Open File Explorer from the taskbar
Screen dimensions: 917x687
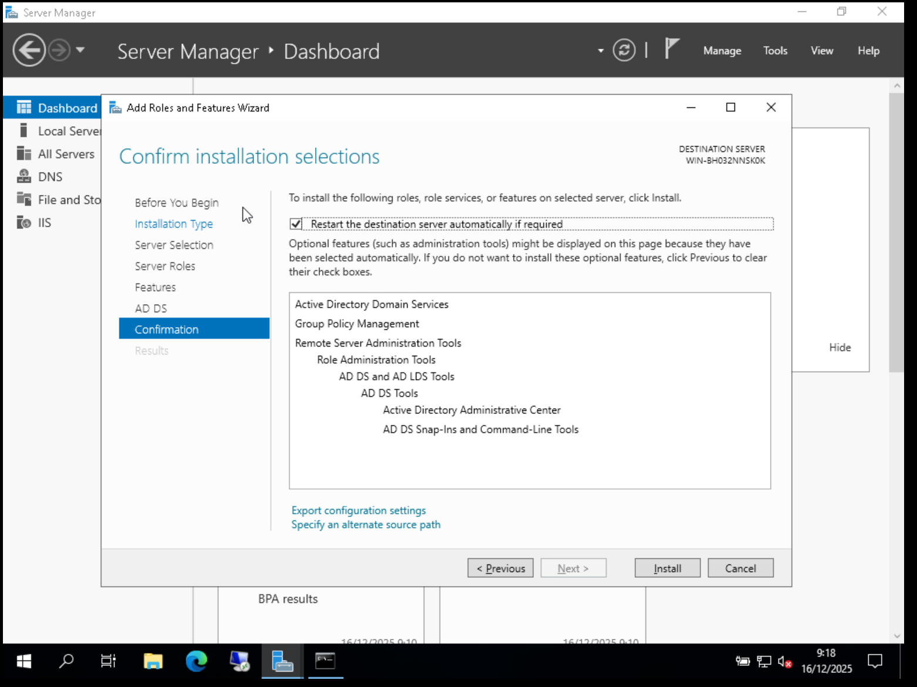153,661
